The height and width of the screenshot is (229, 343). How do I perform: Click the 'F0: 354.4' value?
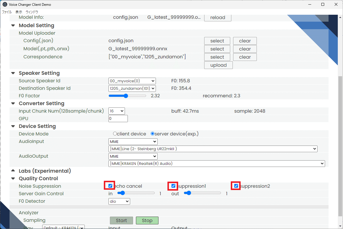[x=181, y=88]
